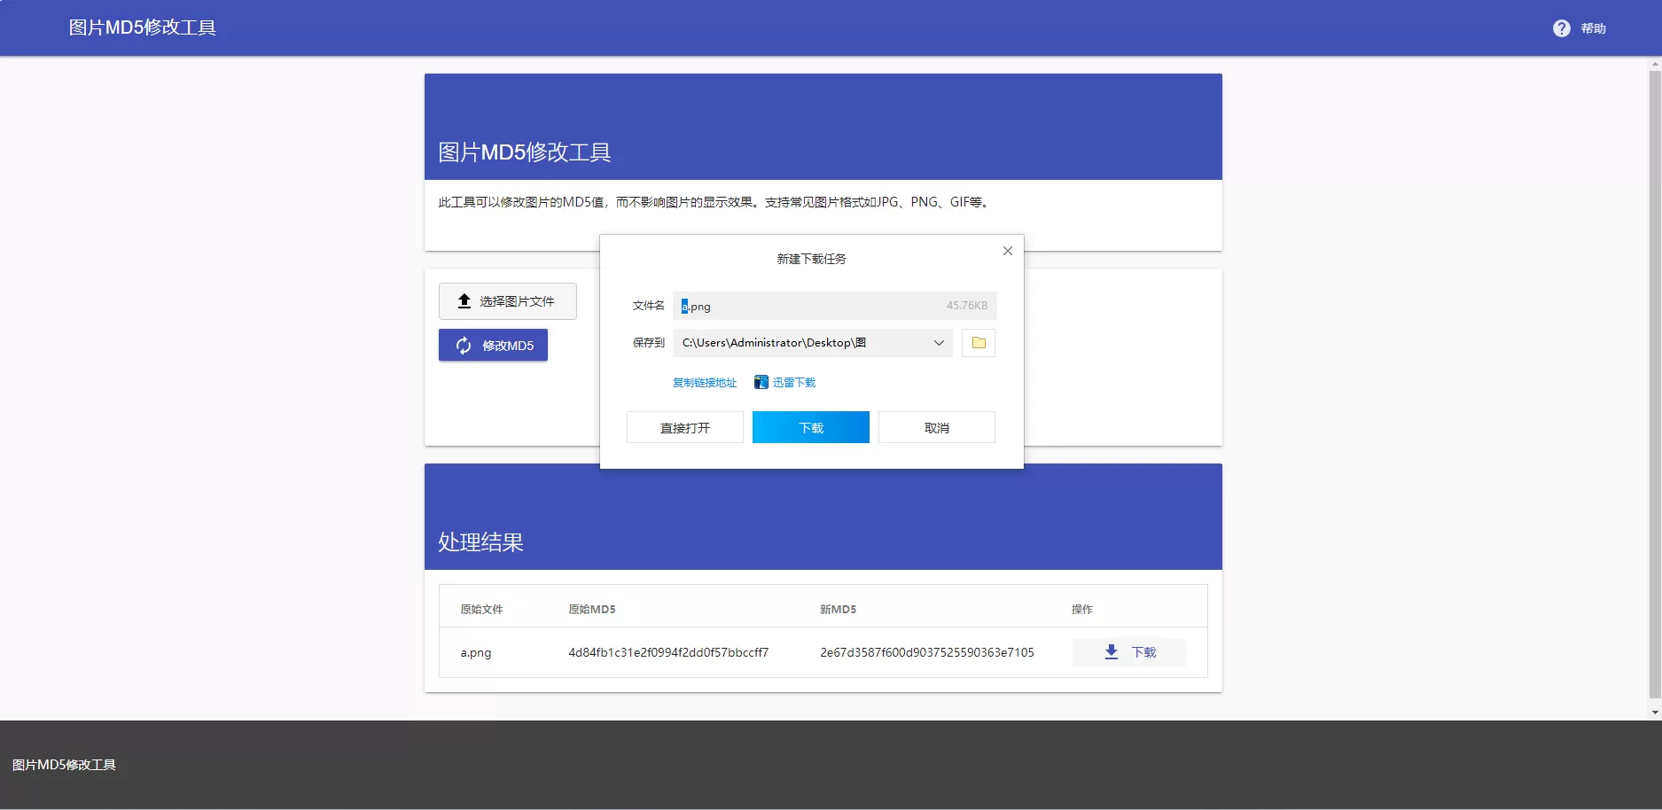
Task: Click the new MD5 hash value
Action: pyautogui.click(x=926, y=652)
